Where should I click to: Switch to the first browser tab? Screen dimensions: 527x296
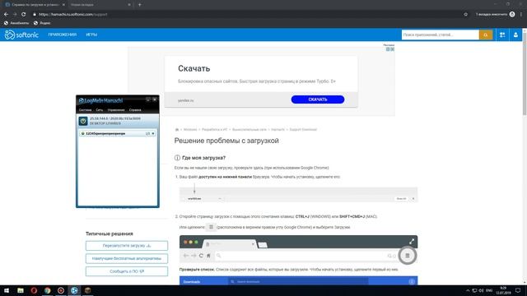34,5
